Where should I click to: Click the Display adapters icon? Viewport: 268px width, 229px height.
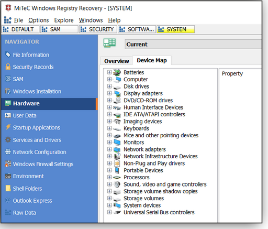coord(117,93)
